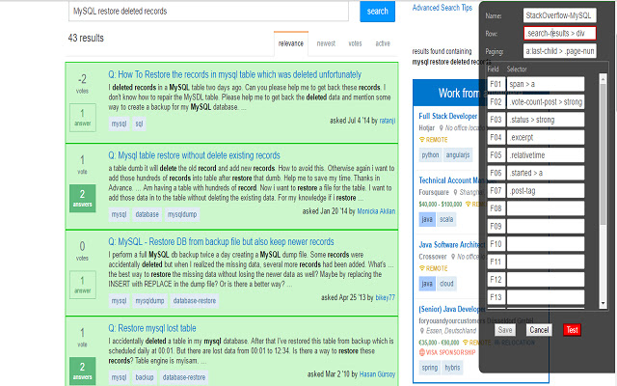Select the votes sorting tab

click(x=355, y=43)
